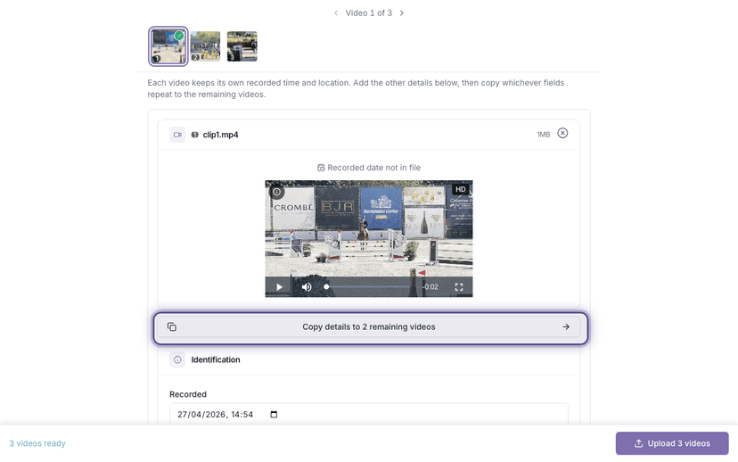Click the clip1.mp4 file name

click(220, 135)
